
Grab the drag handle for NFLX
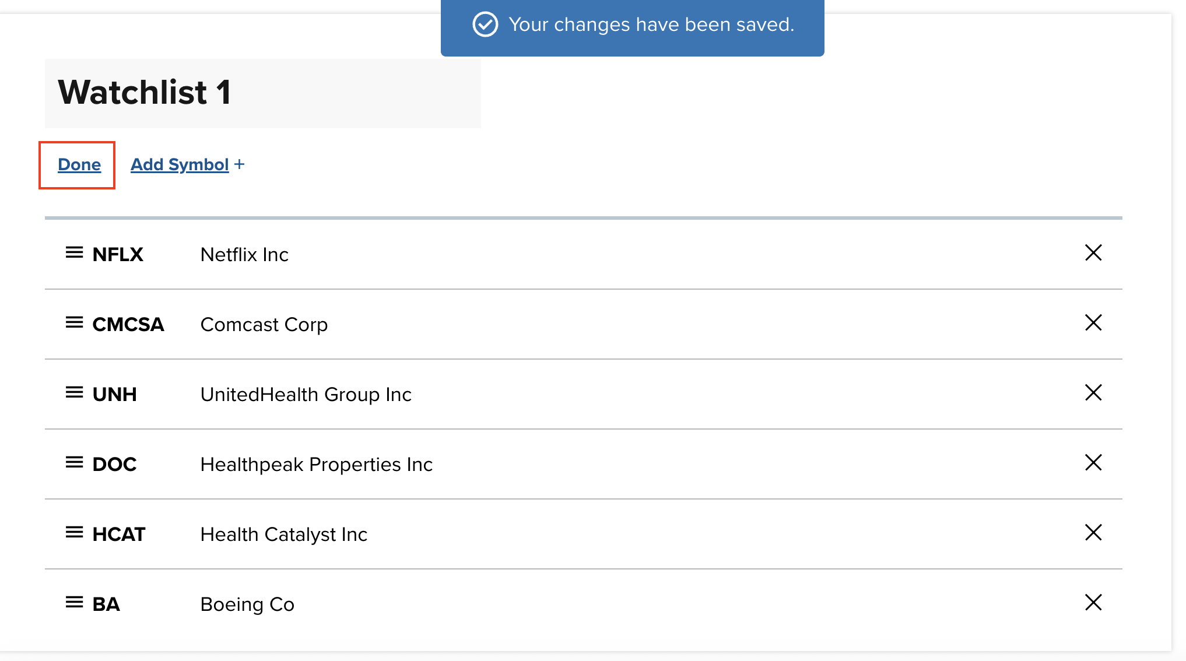pos(74,252)
